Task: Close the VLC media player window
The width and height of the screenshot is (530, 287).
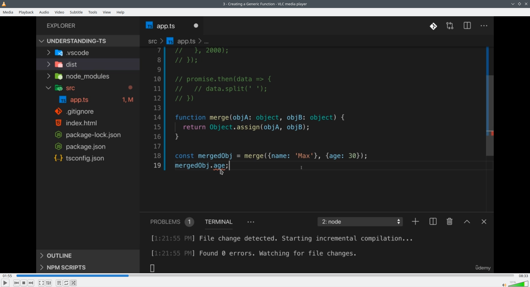Action: [x=526, y=4]
